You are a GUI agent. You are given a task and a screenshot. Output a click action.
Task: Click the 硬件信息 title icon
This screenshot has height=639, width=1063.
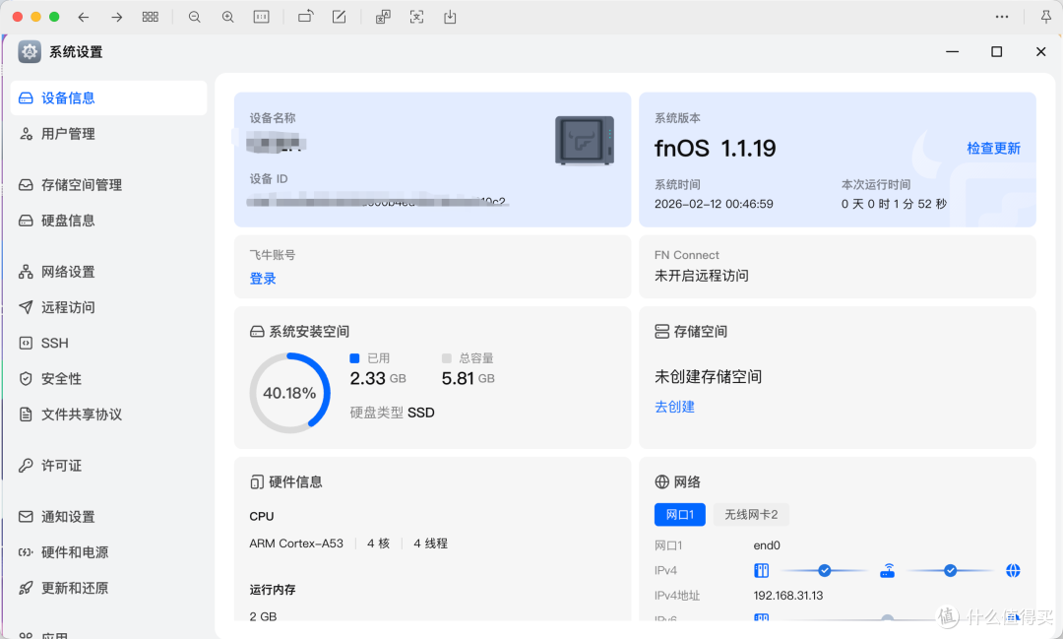pyautogui.click(x=257, y=482)
